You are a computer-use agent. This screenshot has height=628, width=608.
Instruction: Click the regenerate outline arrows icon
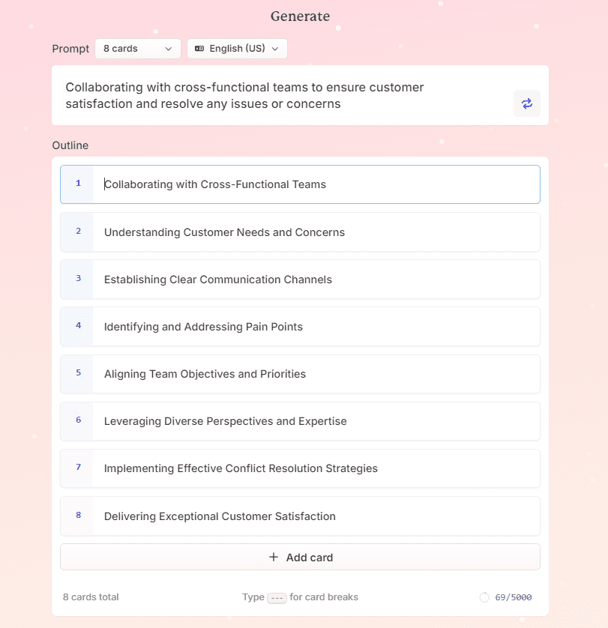click(526, 103)
